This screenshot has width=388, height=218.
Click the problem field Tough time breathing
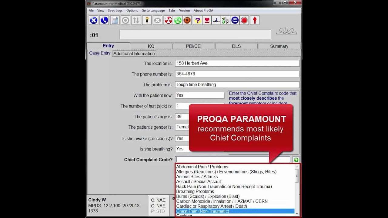click(237, 84)
